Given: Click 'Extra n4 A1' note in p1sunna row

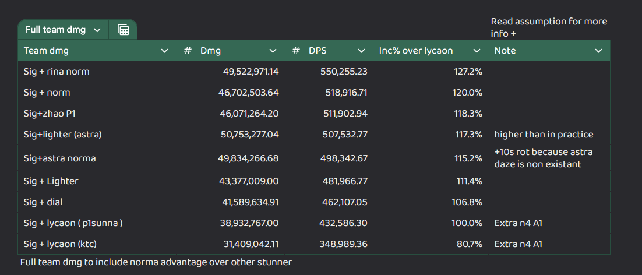Looking at the screenshot, I should point(518,223).
